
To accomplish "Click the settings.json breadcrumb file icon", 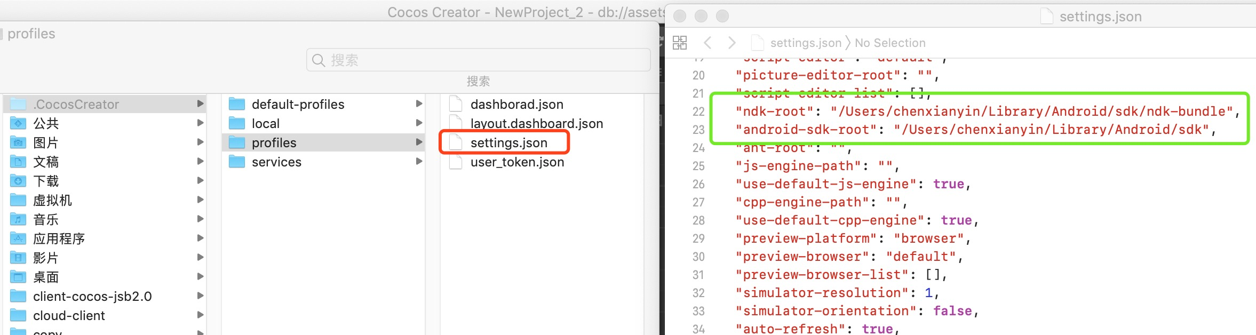I will coord(757,43).
